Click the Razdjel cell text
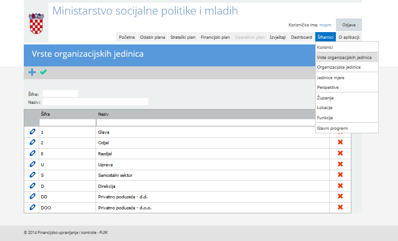The image size is (398, 241). tap(105, 153)
